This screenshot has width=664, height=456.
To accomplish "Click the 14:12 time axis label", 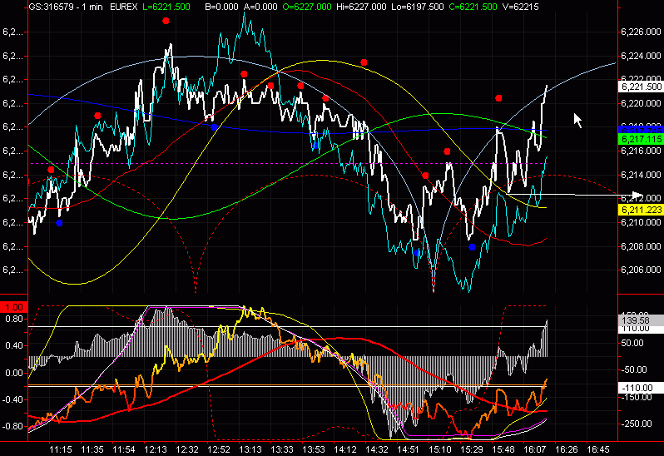I will (x=345, y=449).
